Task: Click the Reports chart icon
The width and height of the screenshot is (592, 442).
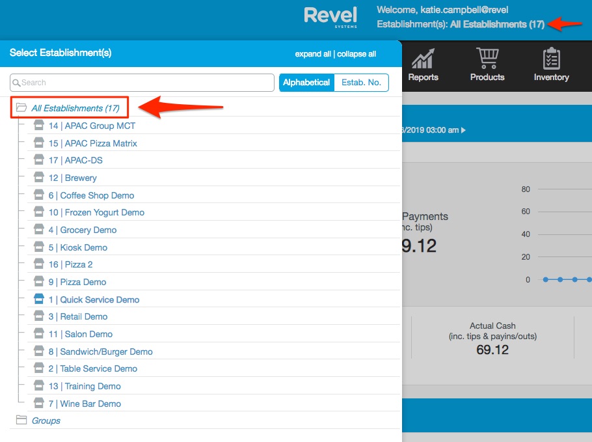Action: pyautogui.click(x=423, y=59)
